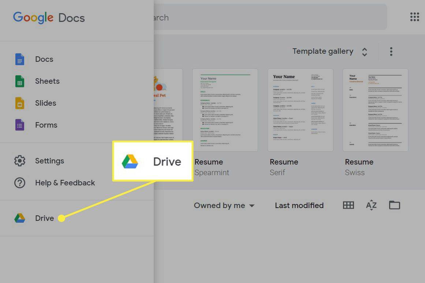Switch to grid view icon

pos(348,205)
